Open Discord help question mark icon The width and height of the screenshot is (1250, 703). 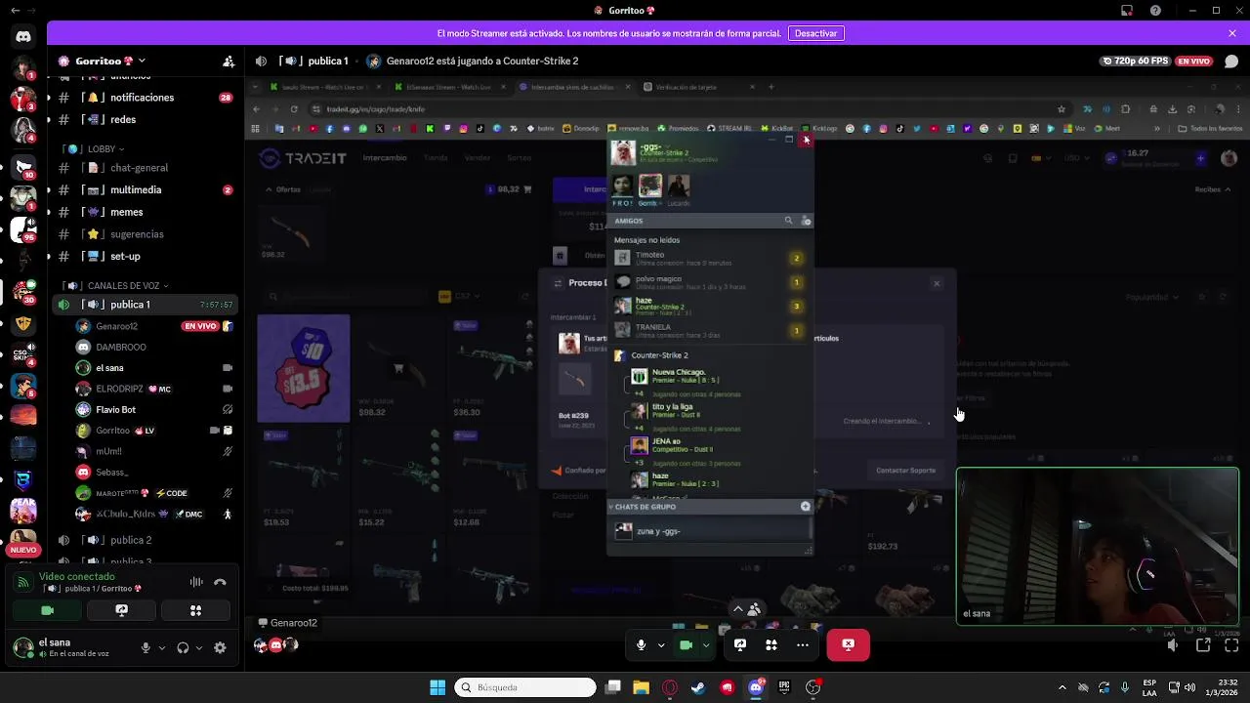1156,11
